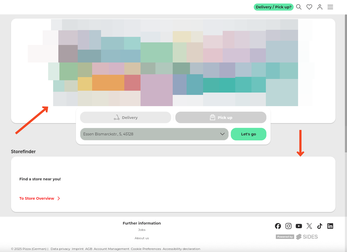347x252 pixels.
Task: Open the hamburger menu
Action: click(330, 7)
